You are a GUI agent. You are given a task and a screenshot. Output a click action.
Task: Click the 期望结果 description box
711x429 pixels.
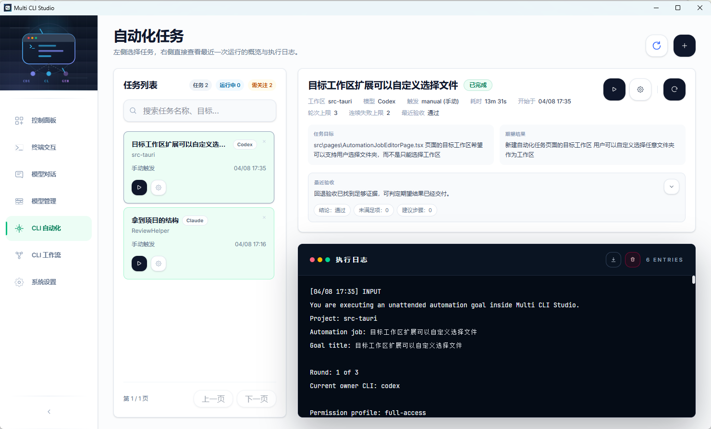(x=592, y=145)
